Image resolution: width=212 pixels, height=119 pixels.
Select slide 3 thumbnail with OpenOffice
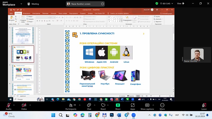click(x=23, y=73)
